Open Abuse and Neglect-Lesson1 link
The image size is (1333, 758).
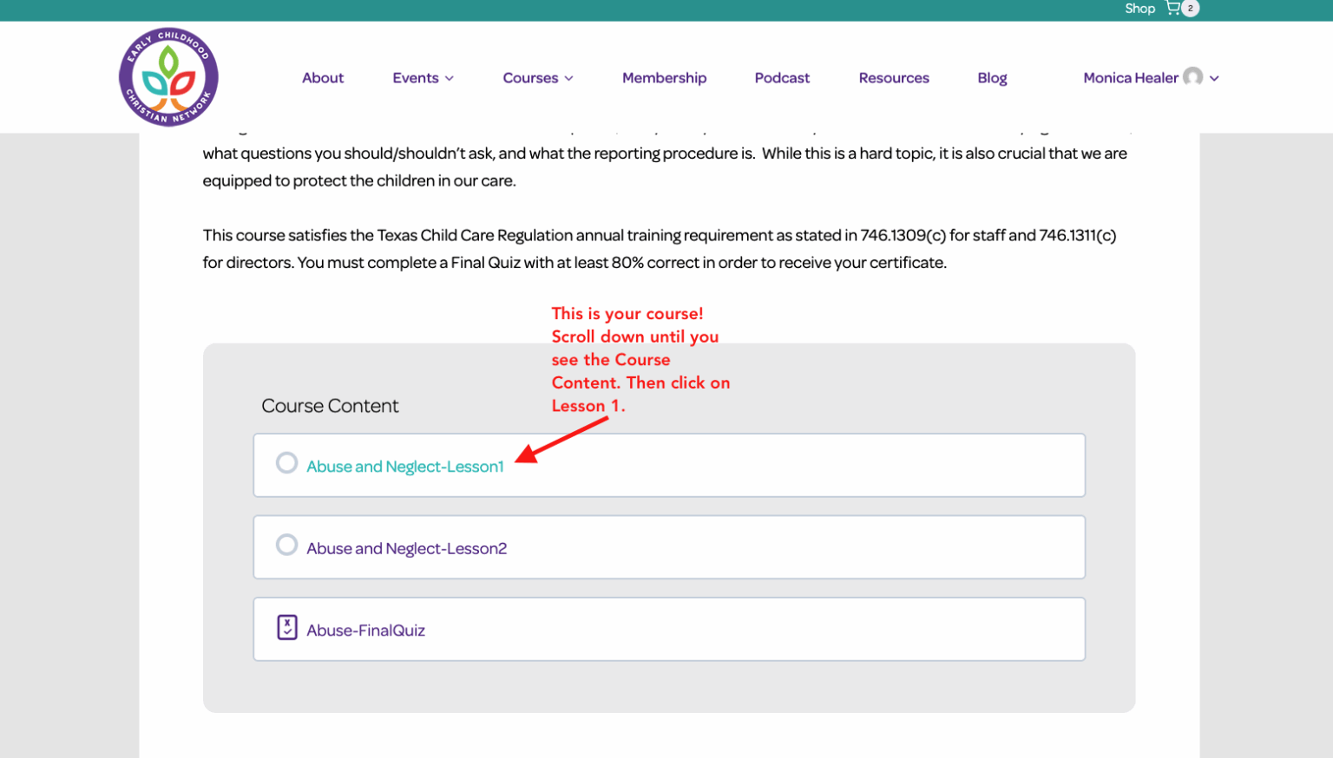click(x=405, y=467)
